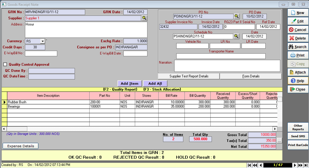309x168 pixels.
Task: Jump back several records double arrow
Action: coord(255,165)
